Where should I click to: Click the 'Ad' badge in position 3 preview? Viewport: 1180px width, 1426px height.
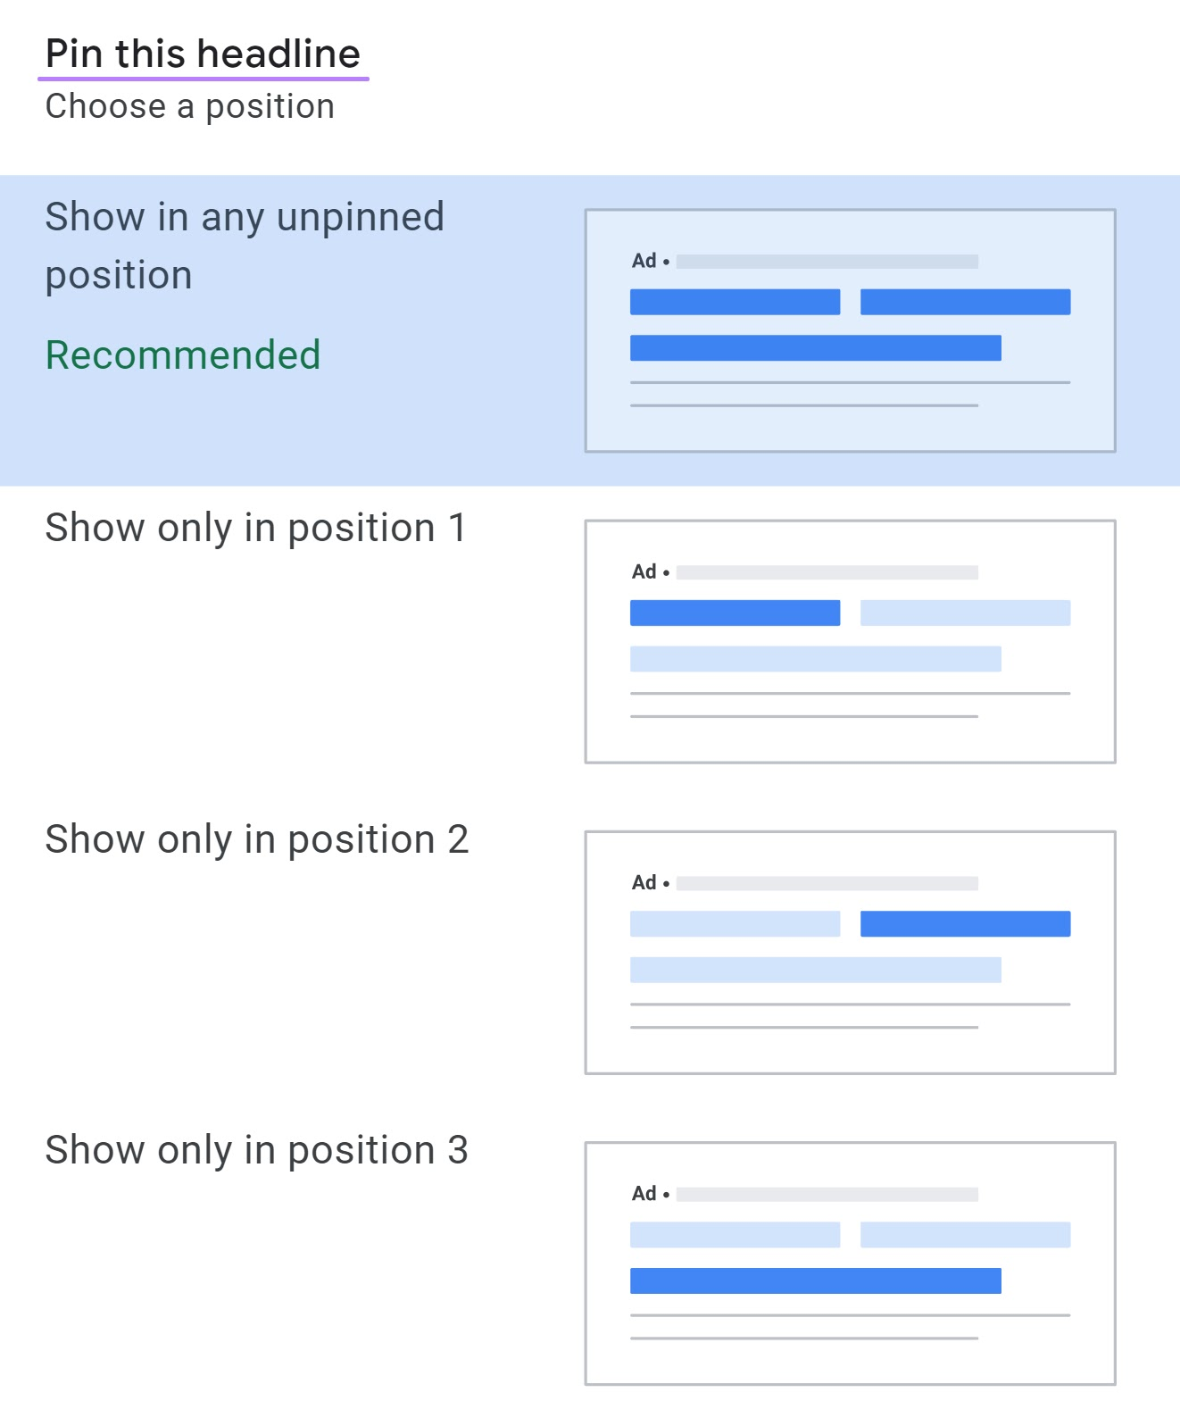point(643,1194)
